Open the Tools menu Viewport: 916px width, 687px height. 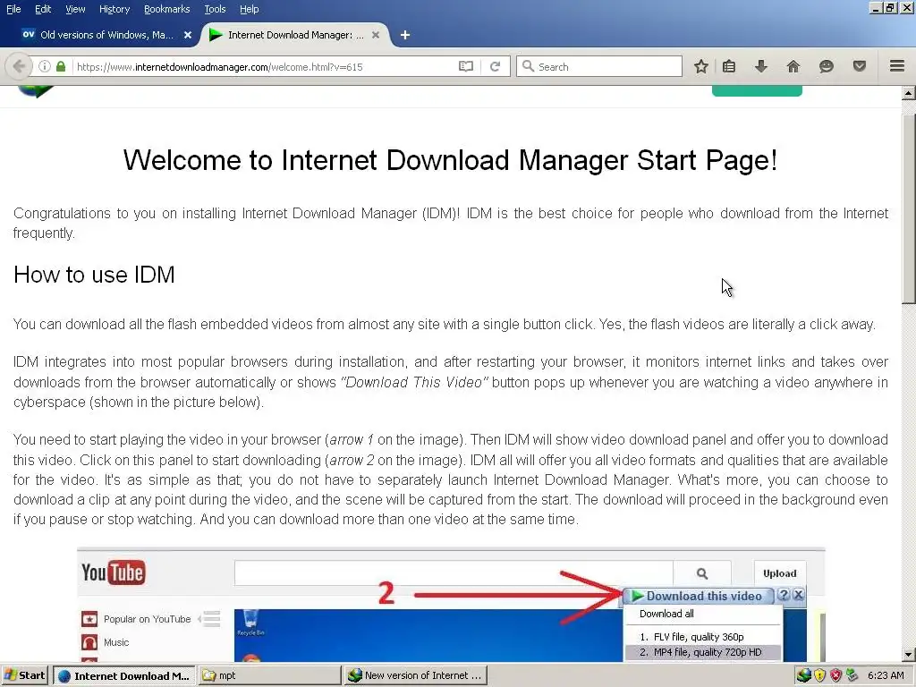[x=215, y=9]
